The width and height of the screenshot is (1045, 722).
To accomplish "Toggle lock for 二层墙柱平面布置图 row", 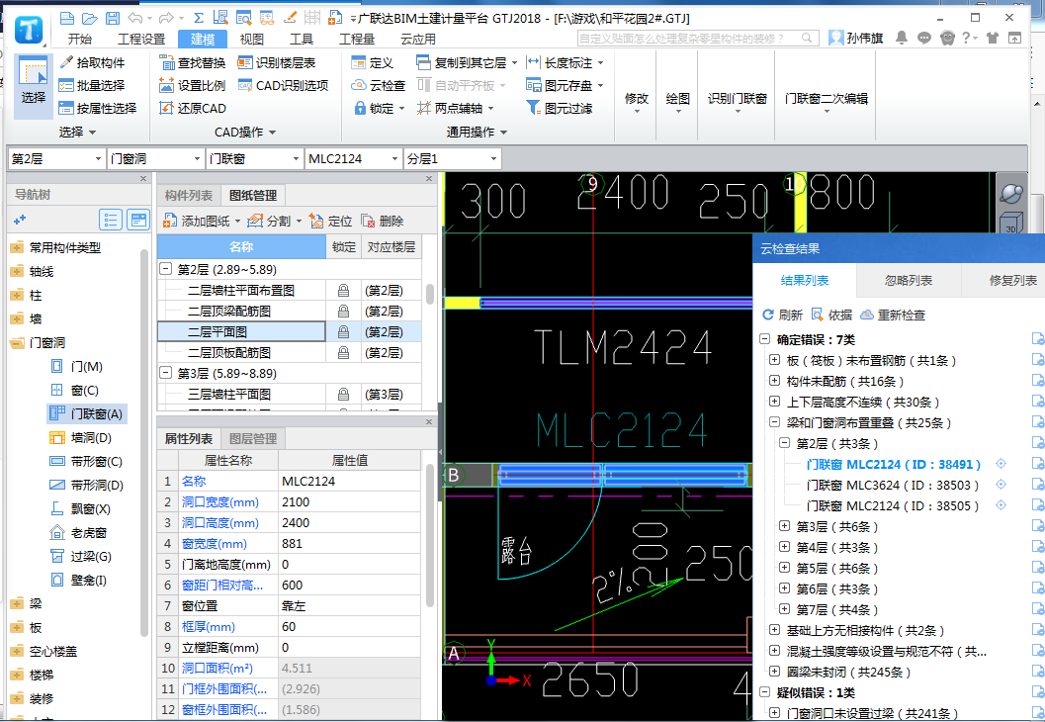I will 343,291.
